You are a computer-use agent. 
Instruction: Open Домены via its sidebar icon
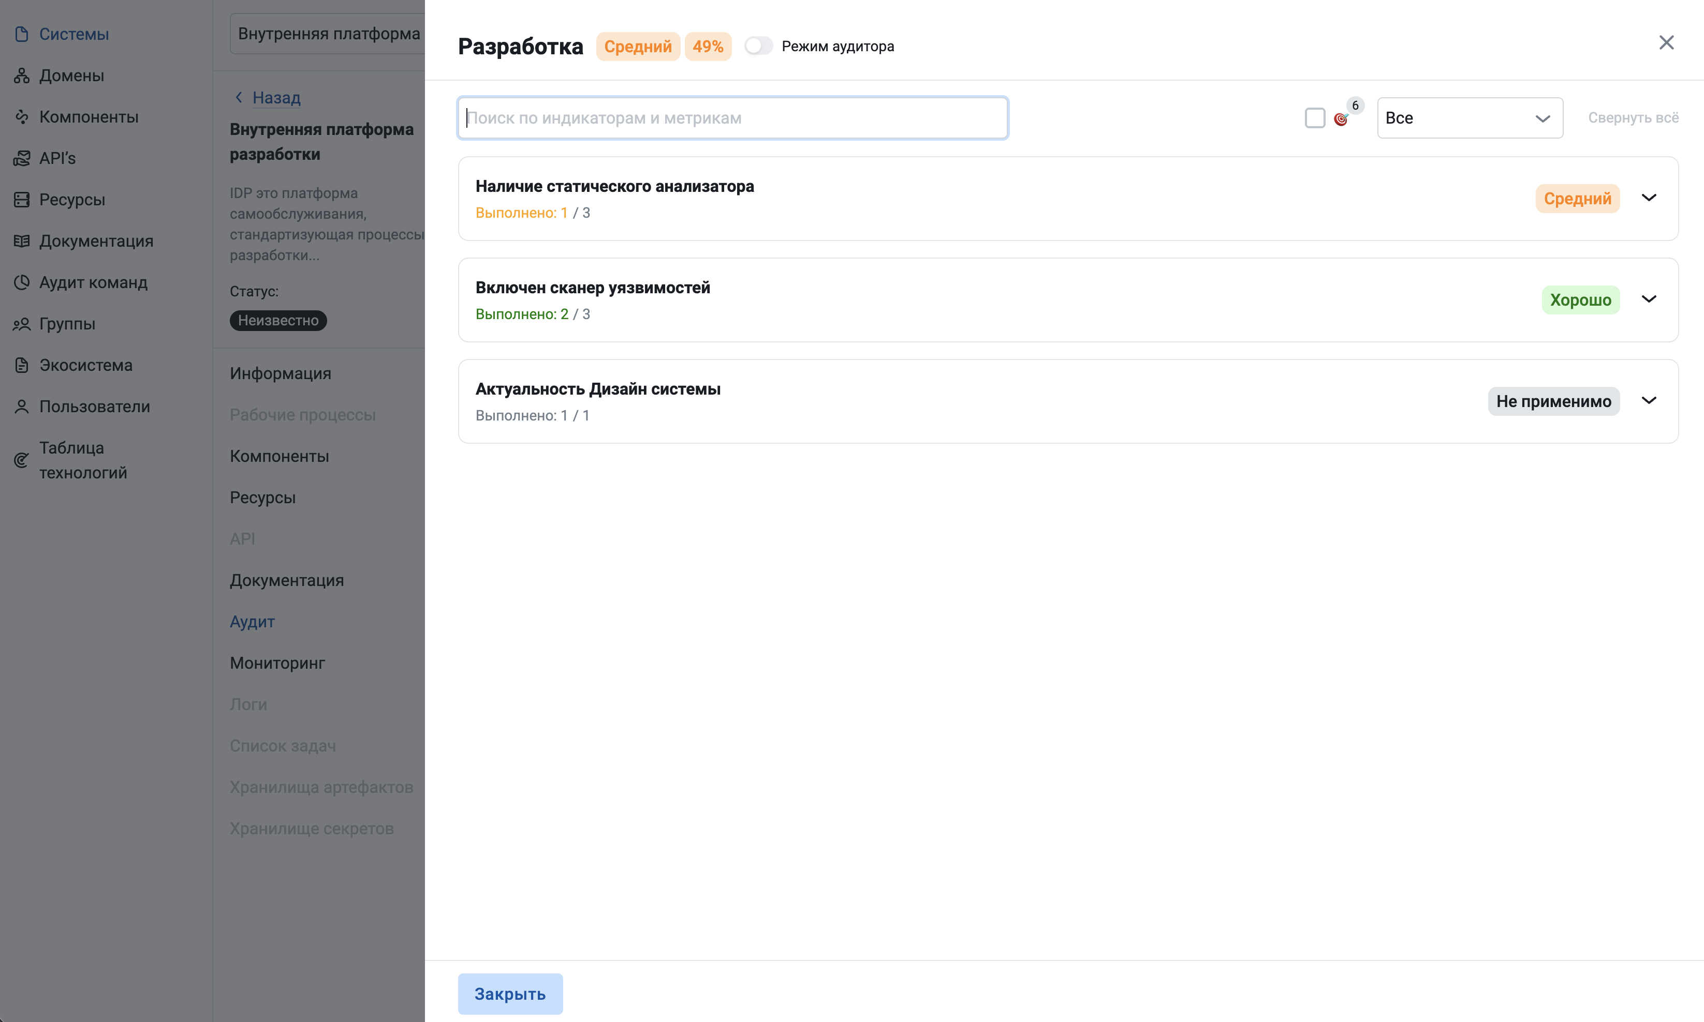(x=21, y=75)
